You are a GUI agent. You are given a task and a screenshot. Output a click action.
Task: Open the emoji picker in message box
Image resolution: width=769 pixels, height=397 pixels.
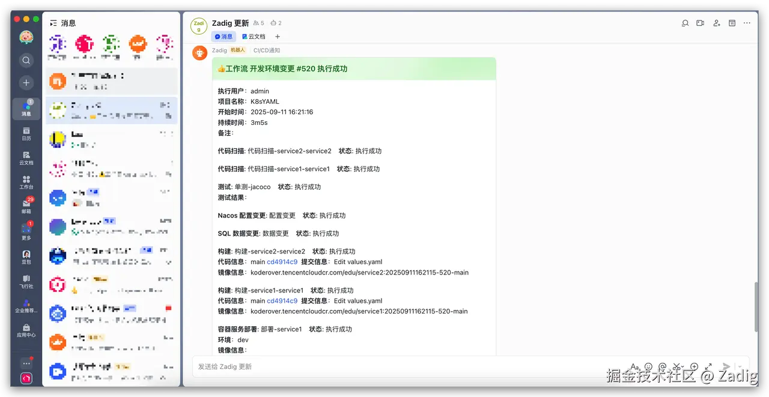648,366
